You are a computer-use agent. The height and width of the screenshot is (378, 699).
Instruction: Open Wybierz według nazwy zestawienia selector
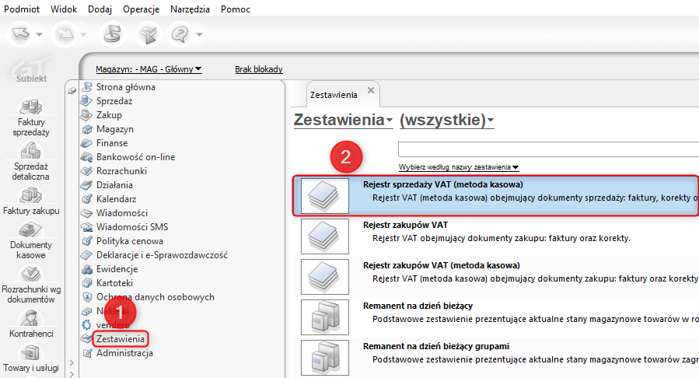point(458,167)
